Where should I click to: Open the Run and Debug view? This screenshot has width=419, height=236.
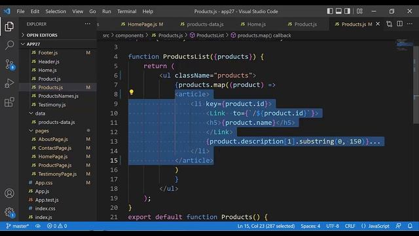9,83
